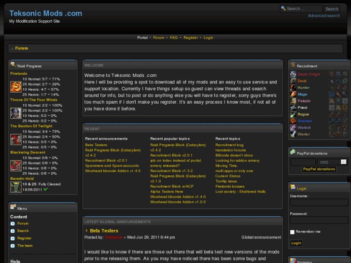This screenshot has width=351, height=263.
Task: Click the plus icon beside Register menu entry
Action: coord(13,238)
